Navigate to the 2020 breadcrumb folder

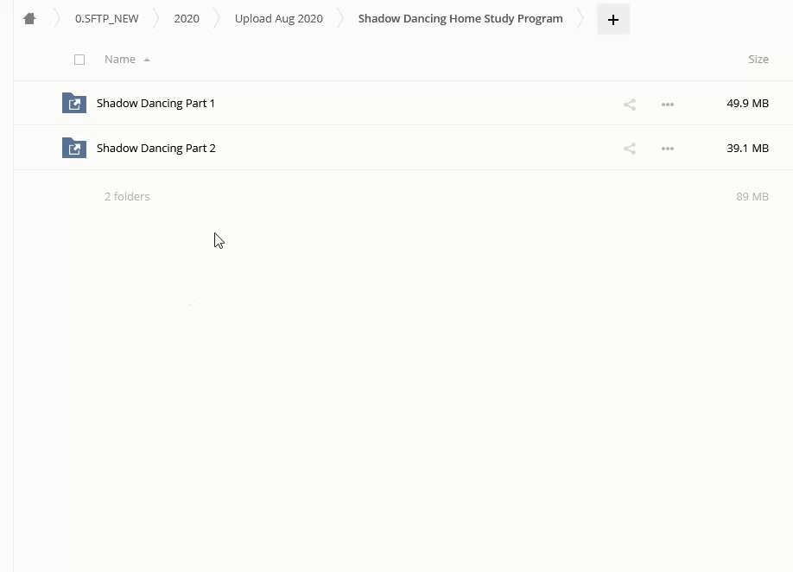point(187,18)
